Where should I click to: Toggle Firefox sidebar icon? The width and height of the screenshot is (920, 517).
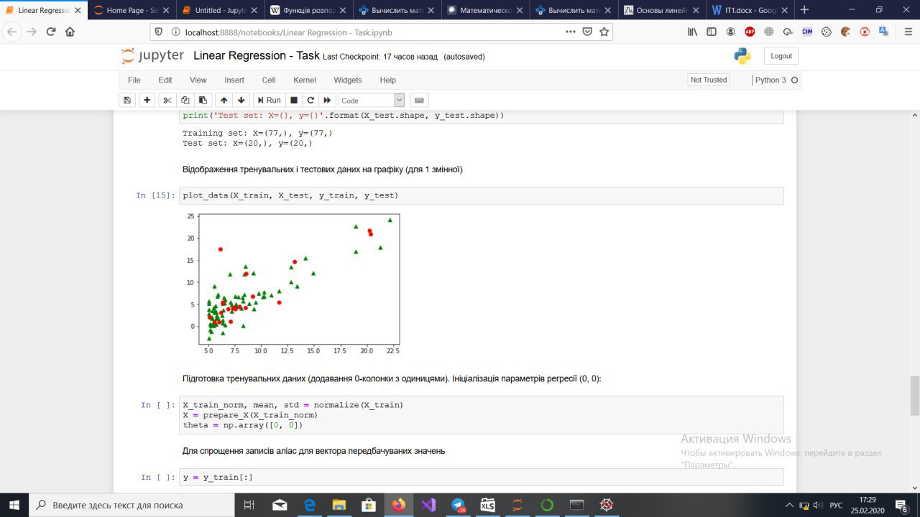(x=712, y=32)
